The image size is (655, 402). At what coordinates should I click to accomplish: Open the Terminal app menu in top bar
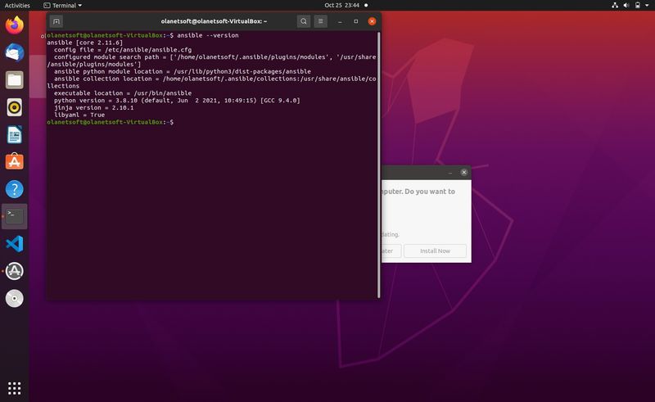(x=64, y=5)
